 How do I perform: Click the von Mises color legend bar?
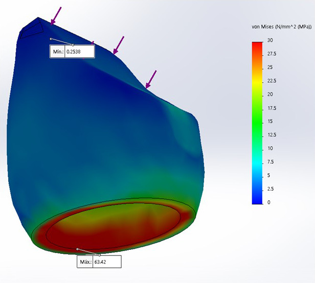click(x=257, y=123)
